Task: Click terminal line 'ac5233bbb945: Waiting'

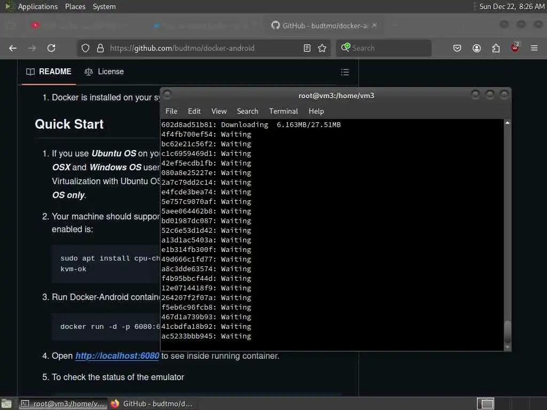Action: click(x=206, y=336)
